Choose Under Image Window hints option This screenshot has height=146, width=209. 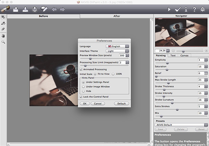click(x=84, y=87)
